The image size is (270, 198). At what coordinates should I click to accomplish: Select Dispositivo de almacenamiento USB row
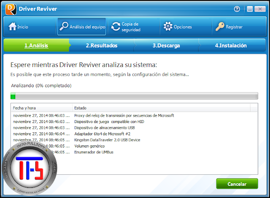[x=134, y=128]
